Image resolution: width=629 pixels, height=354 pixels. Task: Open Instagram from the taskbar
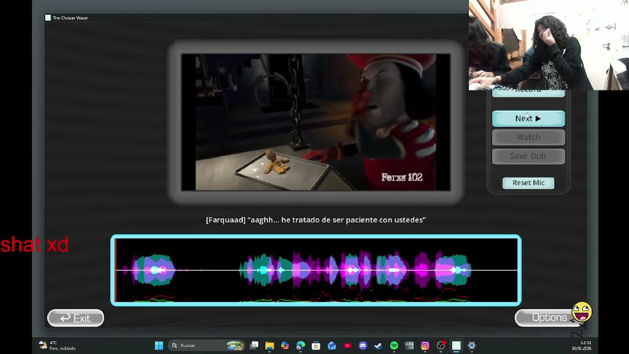point(425,346)
